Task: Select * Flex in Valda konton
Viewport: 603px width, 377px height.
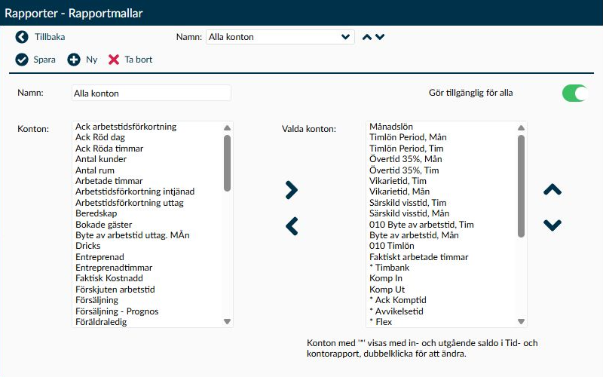Action: (x=381, y=322)
